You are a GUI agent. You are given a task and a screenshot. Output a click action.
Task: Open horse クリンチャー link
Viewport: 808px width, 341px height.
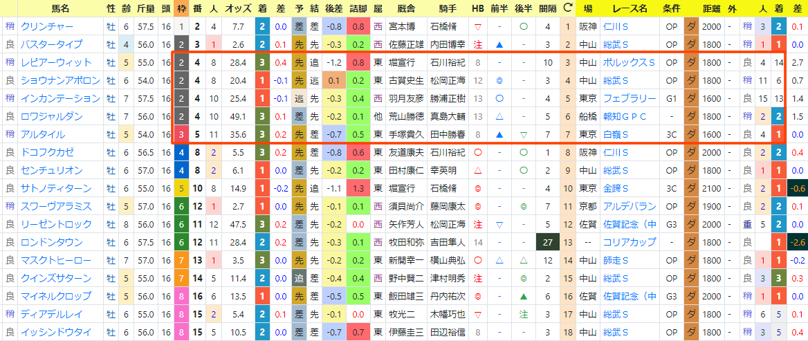click(x=47, y=27)
